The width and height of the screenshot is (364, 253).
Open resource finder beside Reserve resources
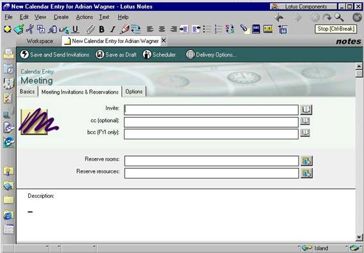point(306,173)
